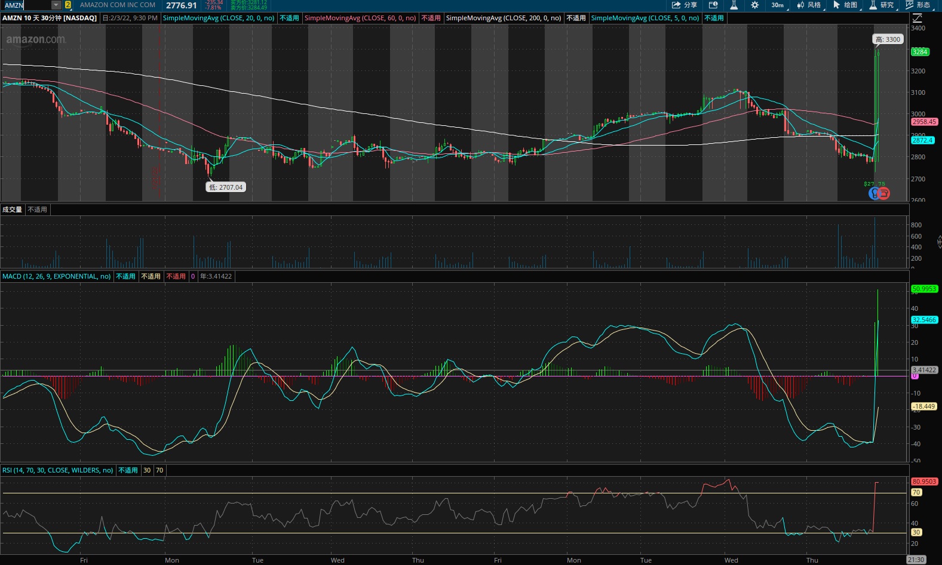Click the yellow link number 2 badge
The image size is (942, 565).
68,5
